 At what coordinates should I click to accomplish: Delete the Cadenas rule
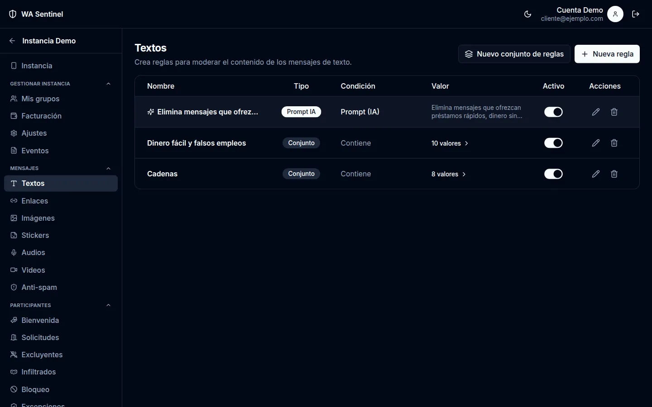click(614, 174)
